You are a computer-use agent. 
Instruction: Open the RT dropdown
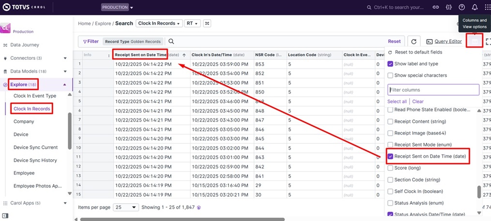click(x=192, y=24)
